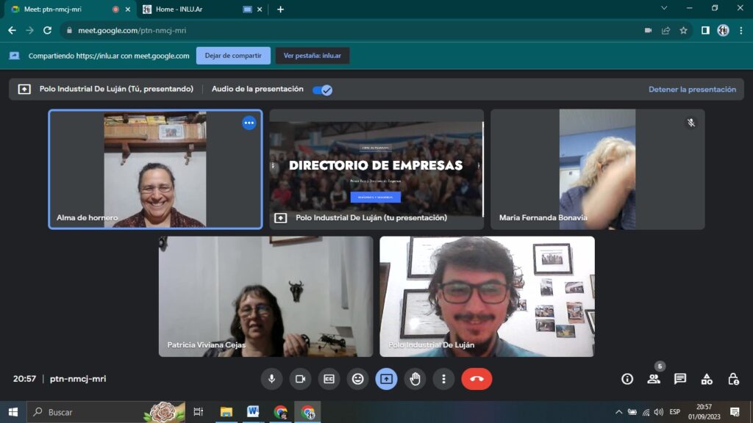Open the activities shapes icon
The width and height of the screenshot is (753, 423).
pos(707,379)
